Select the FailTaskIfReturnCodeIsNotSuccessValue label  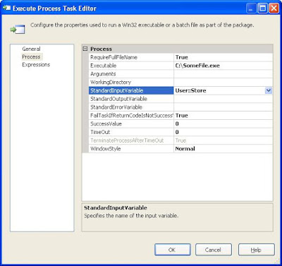point(132,116)
